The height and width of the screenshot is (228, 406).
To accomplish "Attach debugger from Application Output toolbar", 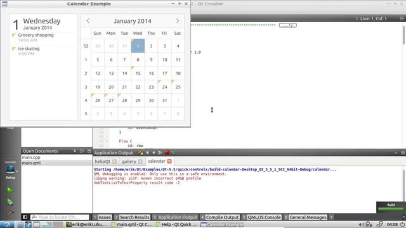I will coord(173,153).
